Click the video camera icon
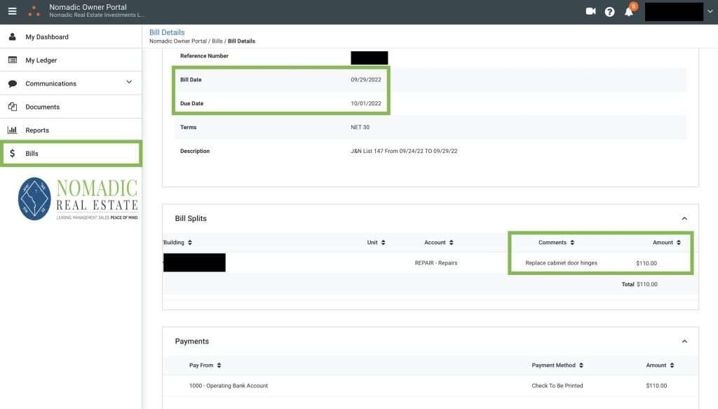The width and height of the screenshot is (718, 409). click(590, 11)
